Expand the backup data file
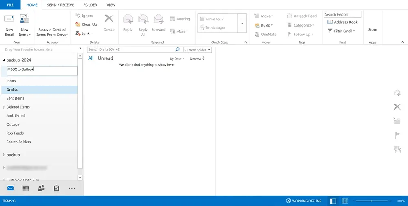408x206 pixels. (x=4, y=155)
